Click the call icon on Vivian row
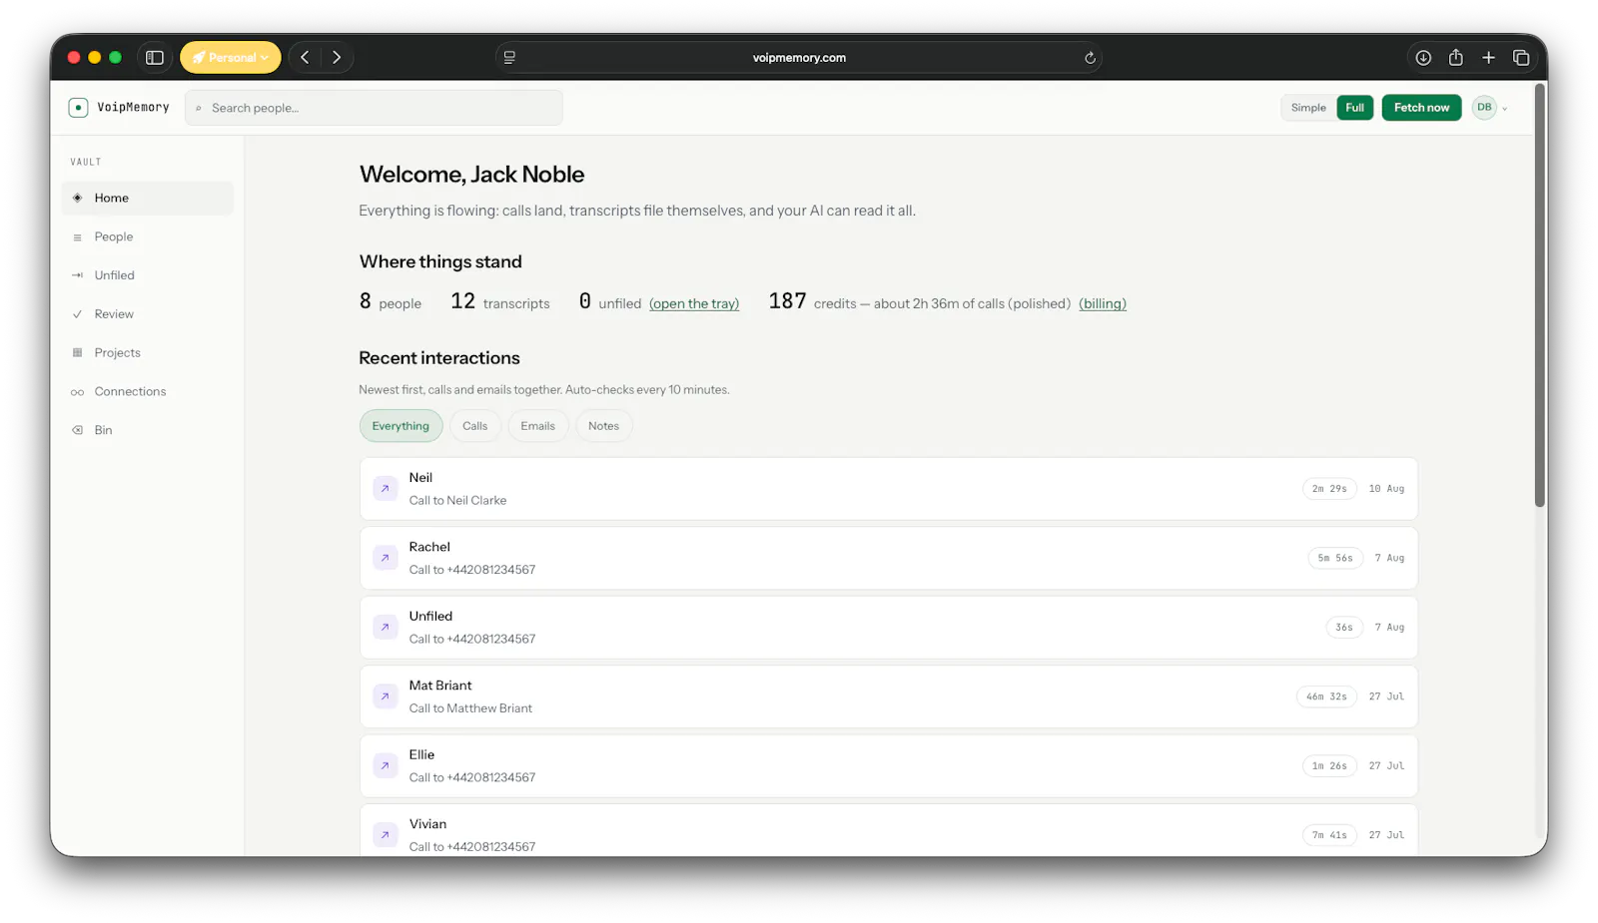1598x923 pixels. [385, 835]
